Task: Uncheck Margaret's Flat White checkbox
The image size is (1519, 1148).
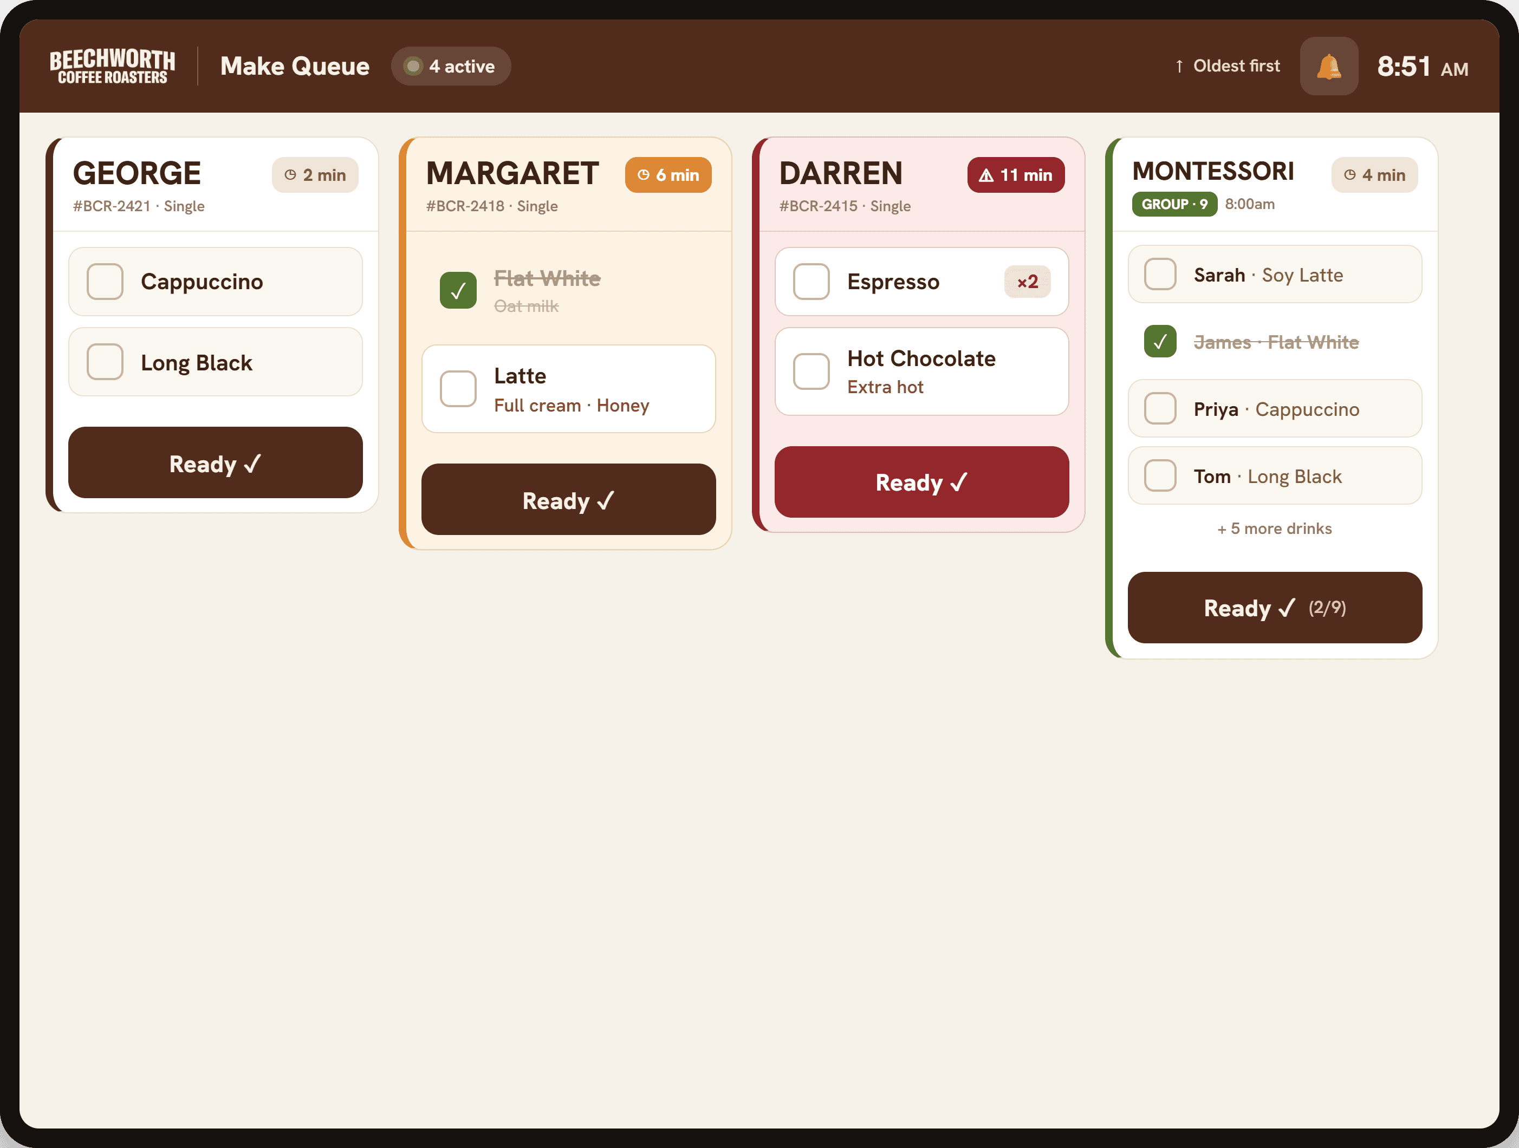Action: (458, 290)
